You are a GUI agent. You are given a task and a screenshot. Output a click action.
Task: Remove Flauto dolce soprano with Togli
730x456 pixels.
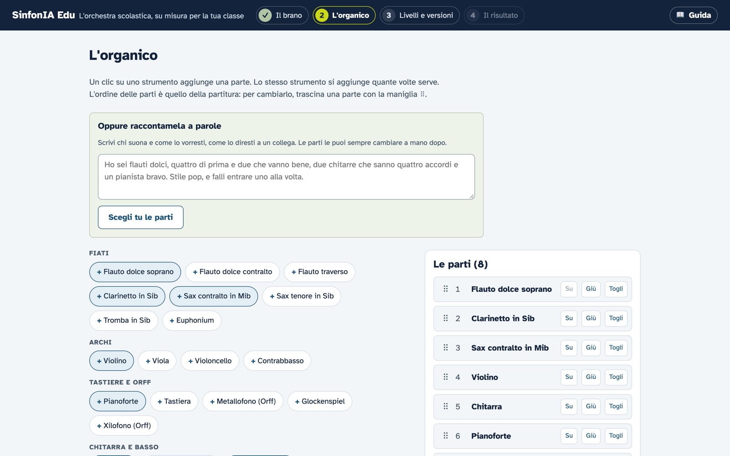(616, 289)
